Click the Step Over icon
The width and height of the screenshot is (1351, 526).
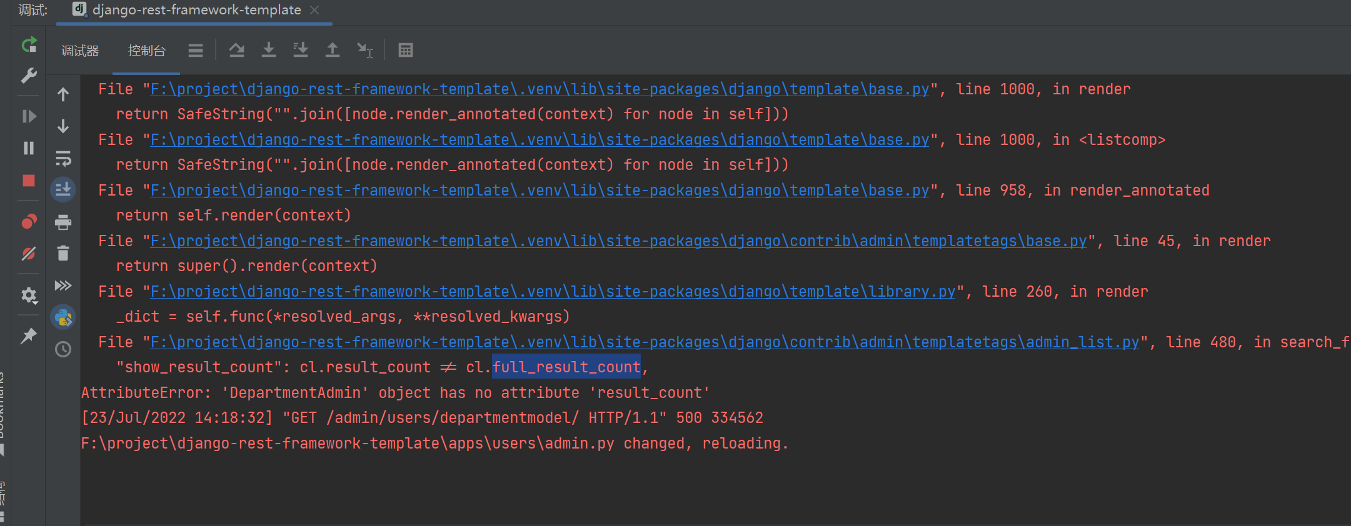(x=236, y=50)
